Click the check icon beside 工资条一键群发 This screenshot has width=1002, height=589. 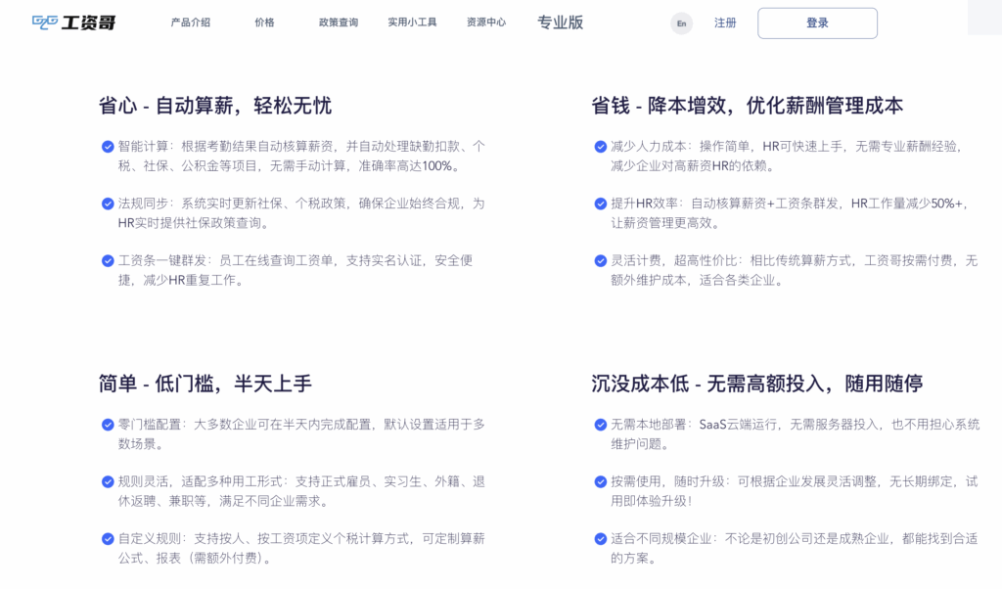click(108, 260)
